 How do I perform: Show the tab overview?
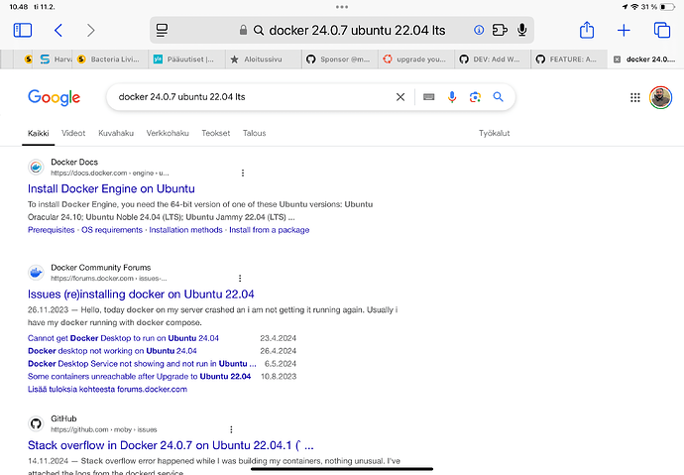662,30
